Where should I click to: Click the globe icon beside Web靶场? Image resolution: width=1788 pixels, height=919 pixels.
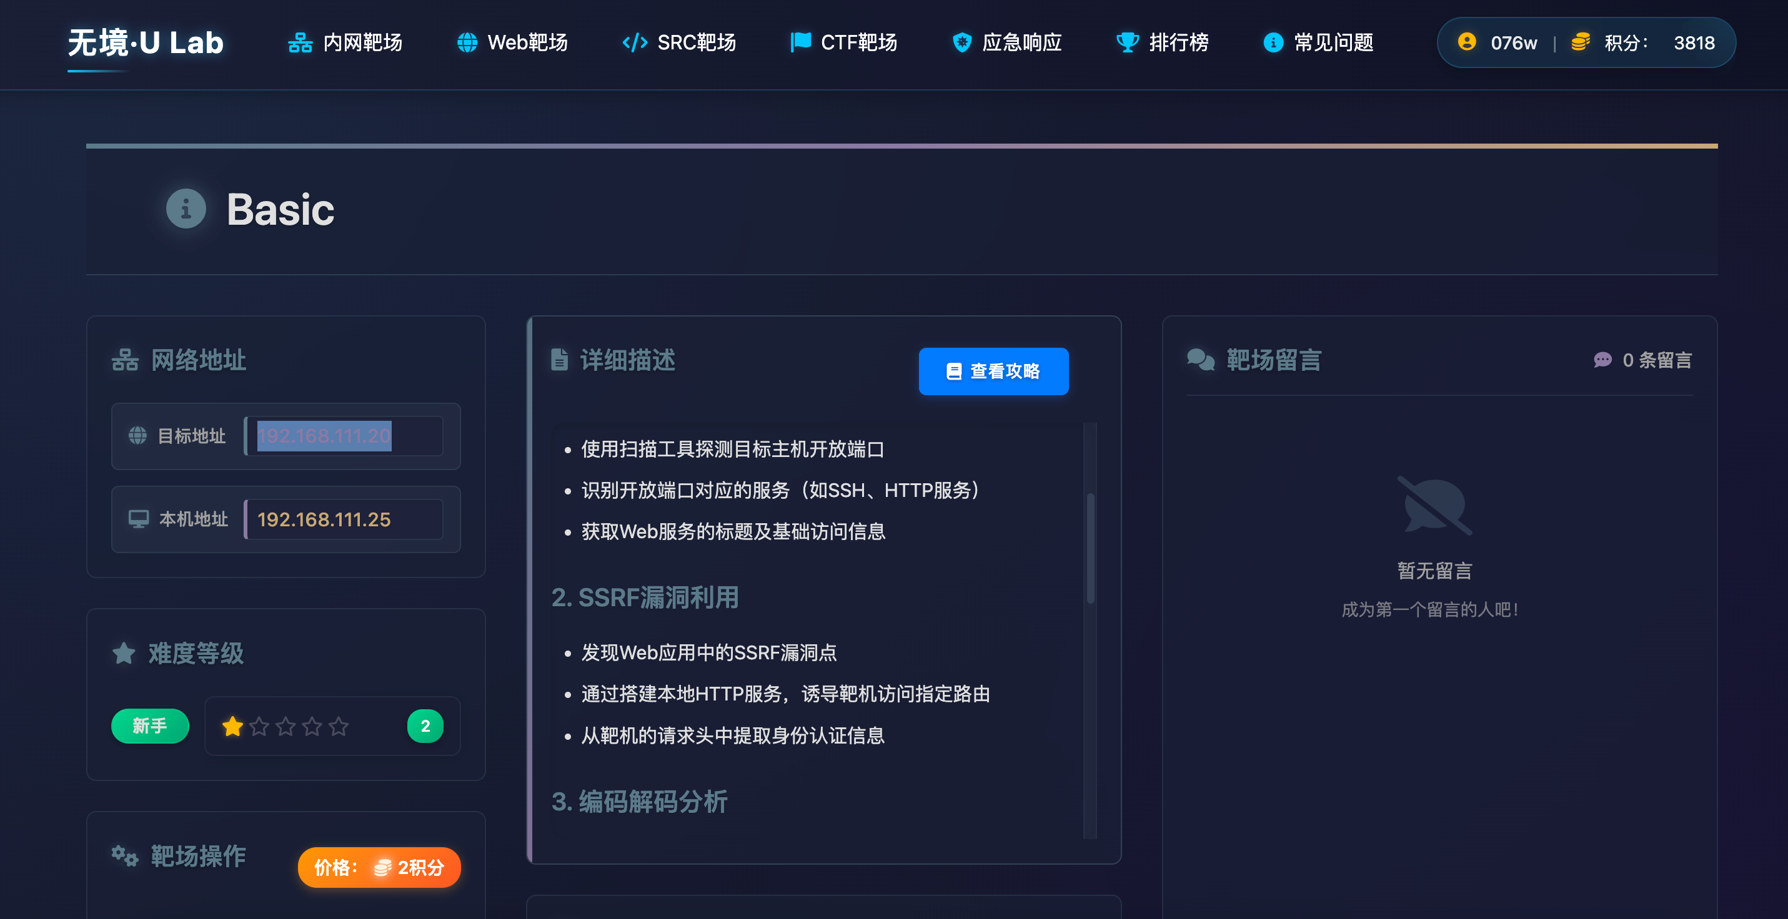point(467,43)
